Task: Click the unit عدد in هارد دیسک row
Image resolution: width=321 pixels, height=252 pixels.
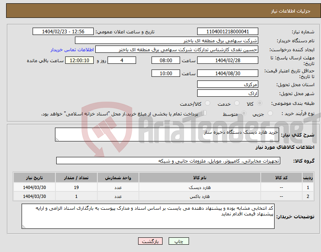Action: [x=118, y=187]
